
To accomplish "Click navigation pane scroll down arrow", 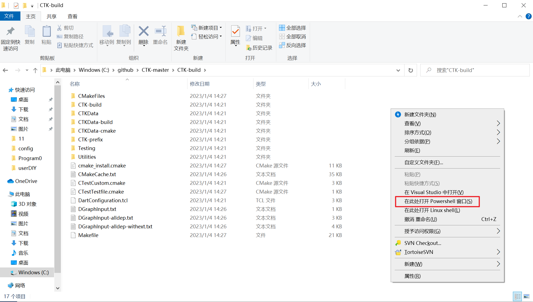I will coord(58,288).
